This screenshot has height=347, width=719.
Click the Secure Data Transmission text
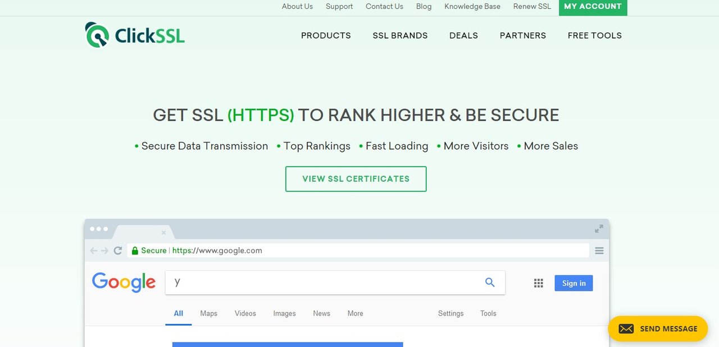[204, 146]
